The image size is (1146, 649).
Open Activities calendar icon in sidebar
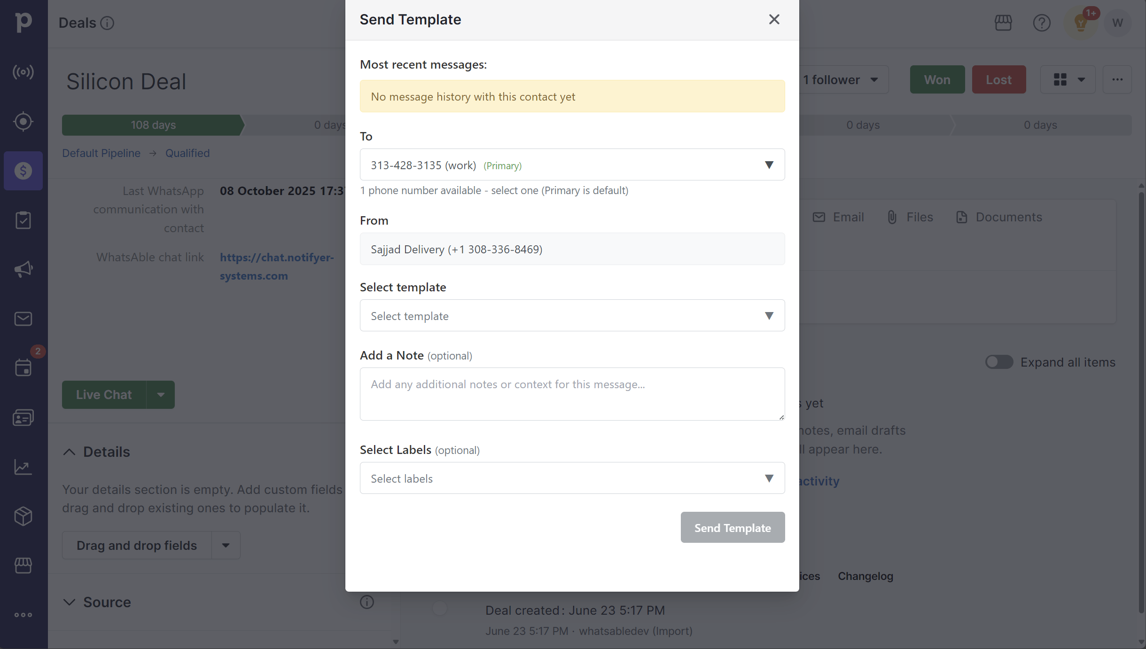23,368
